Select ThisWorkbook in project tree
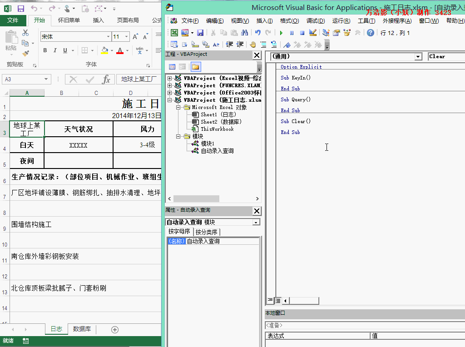This screenshot has width=465, height=347. click(217, 129)
